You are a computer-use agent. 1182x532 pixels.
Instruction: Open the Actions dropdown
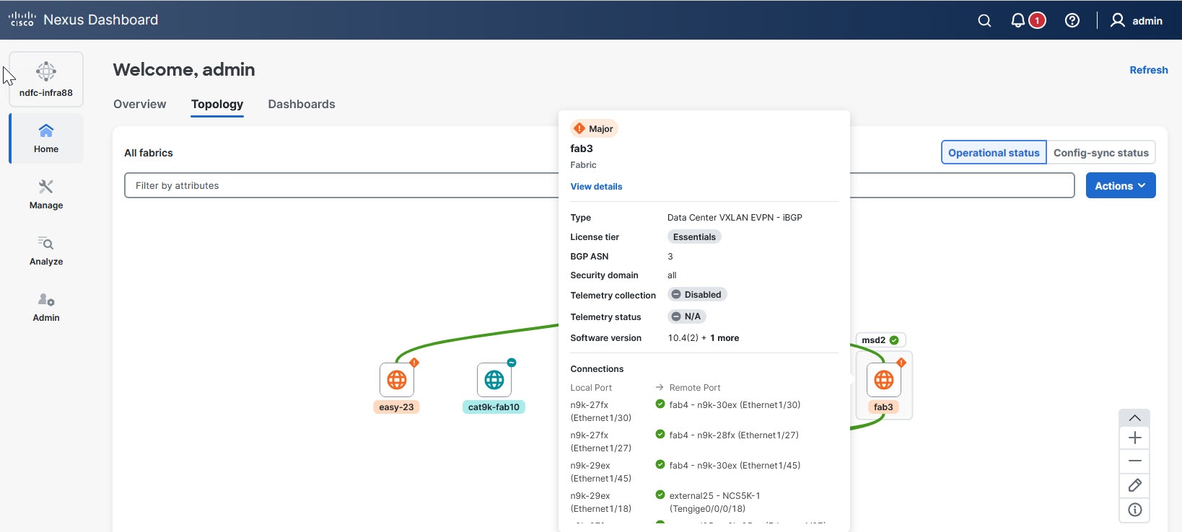(1121, 185)
